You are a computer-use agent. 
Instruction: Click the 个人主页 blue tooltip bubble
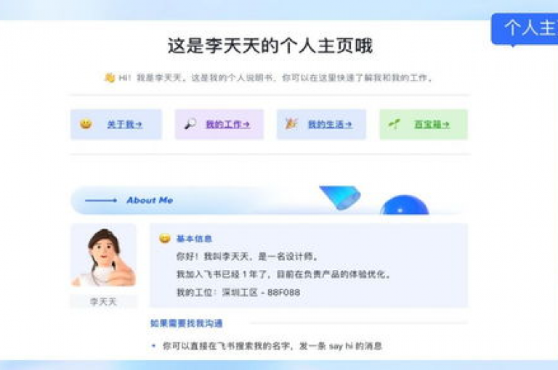[x=525, y=29]
